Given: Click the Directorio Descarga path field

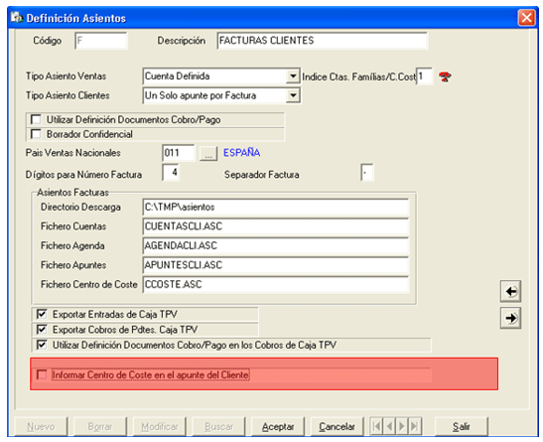Looking at the screenshot, I should tap(276, 208).
